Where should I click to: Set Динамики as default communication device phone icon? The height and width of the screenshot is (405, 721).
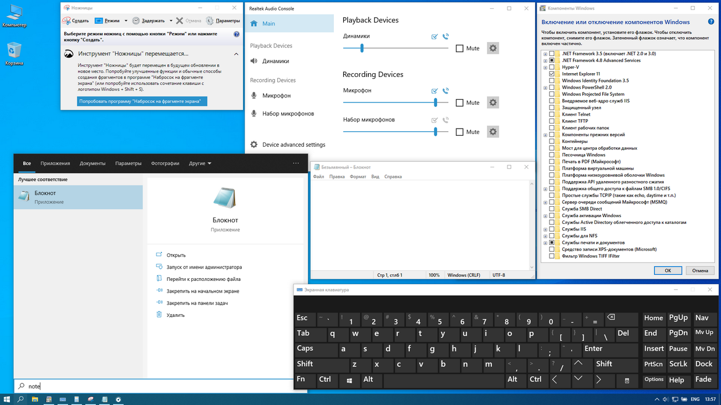[445, 37]
